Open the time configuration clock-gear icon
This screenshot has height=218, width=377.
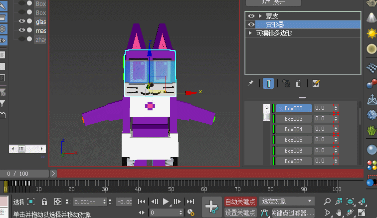tap(190, 213)
